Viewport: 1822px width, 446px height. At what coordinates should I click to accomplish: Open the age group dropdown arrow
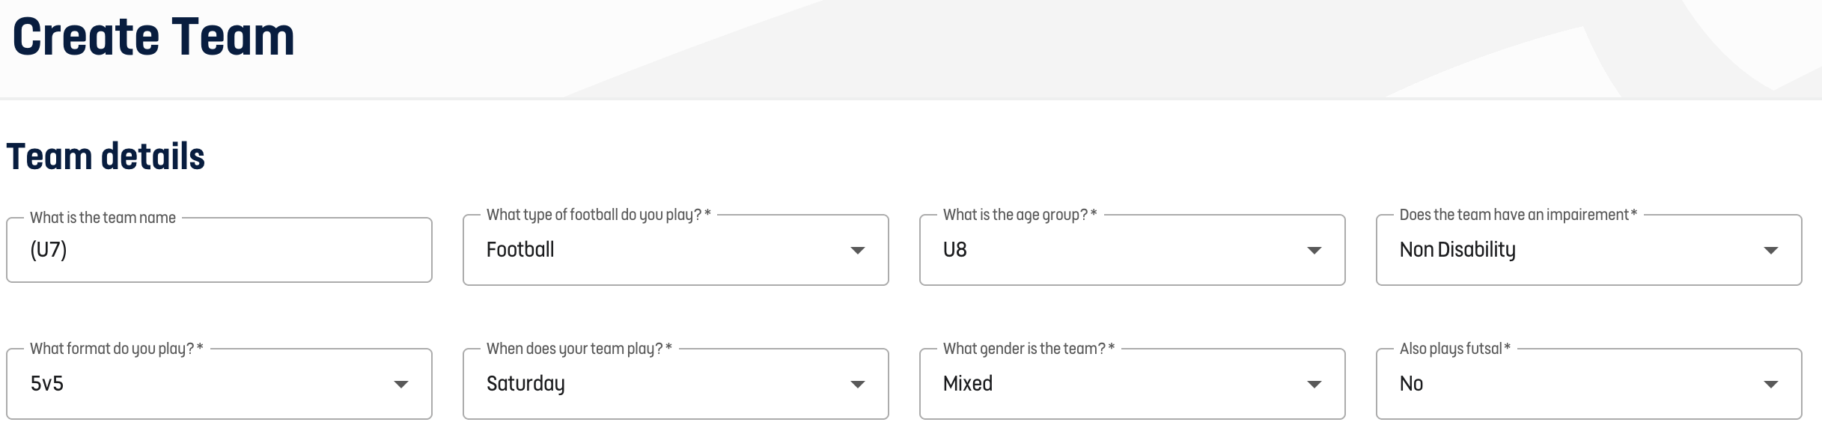[x=1314, y=251]
